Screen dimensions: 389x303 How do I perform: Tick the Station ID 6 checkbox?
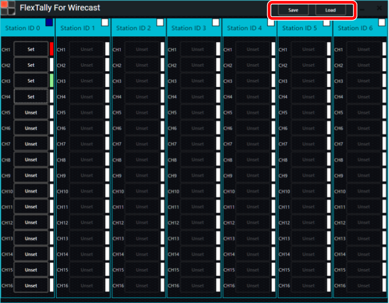click(x=382, y=22)
